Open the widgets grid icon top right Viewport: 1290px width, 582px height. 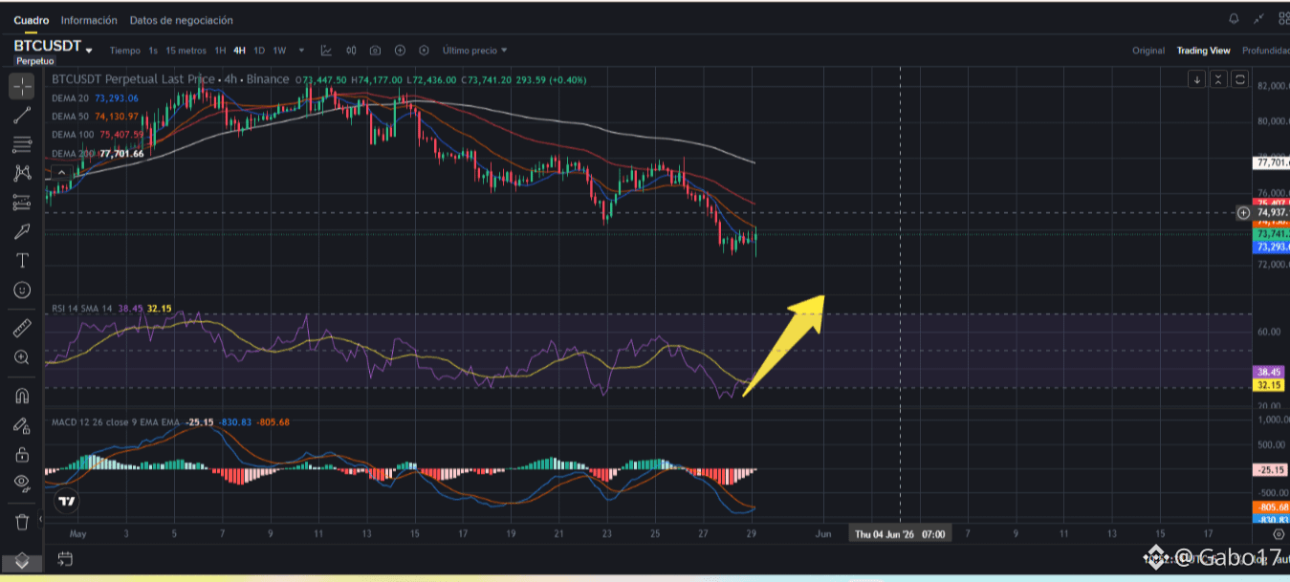point(1282,19)
